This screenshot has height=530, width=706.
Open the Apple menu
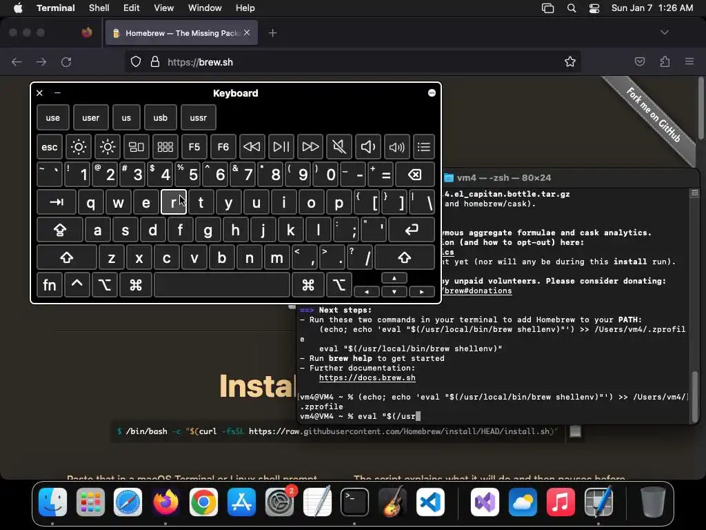click(x=18, y=8)
